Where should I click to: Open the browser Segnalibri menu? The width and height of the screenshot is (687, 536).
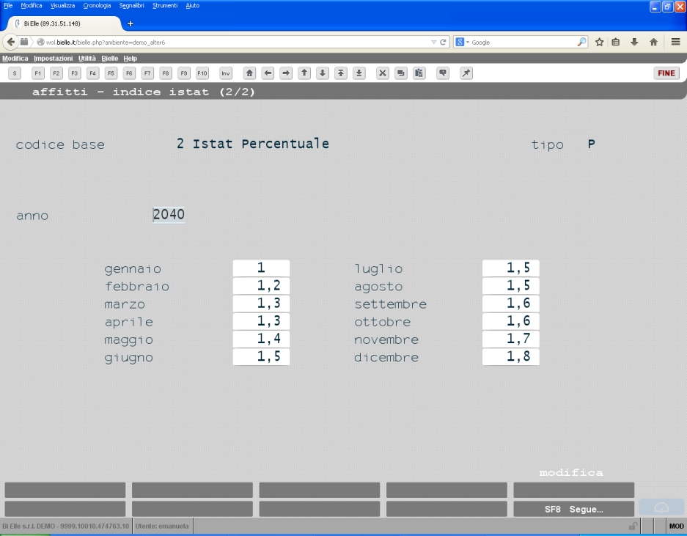(131, 6)
